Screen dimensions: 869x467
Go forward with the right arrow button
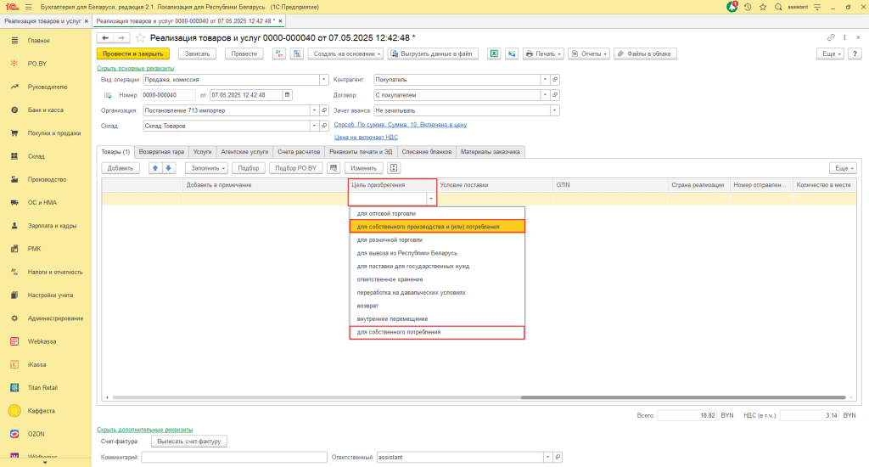(x=122, y=37)
